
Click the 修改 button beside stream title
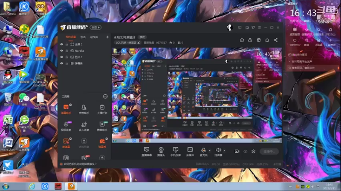(142, 37)
